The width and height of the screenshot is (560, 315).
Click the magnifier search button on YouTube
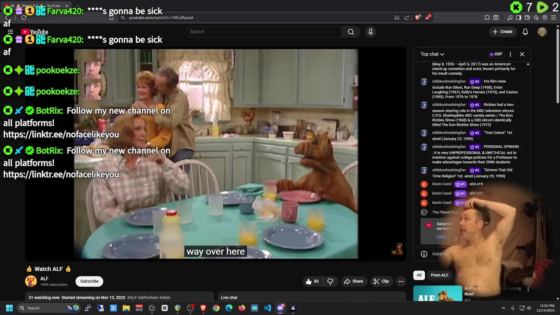[x=350, y=31]
